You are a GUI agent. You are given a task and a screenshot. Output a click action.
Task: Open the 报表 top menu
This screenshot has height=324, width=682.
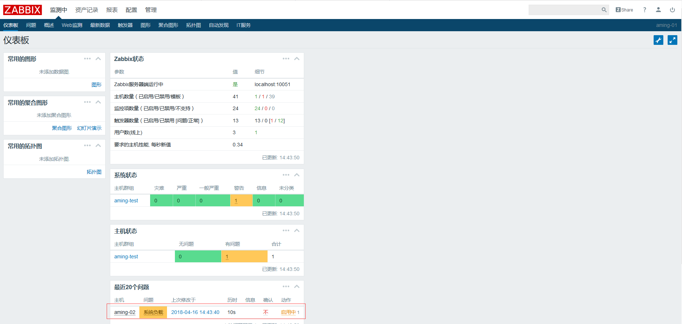[112, 10]
